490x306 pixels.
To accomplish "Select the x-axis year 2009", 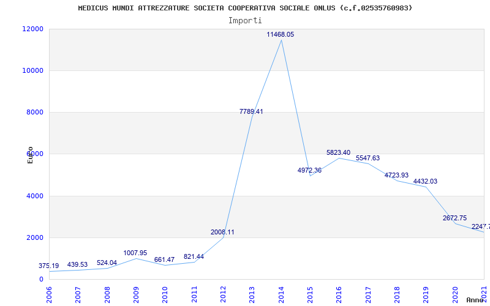I will pyautogui.click(x=136, y=295).
